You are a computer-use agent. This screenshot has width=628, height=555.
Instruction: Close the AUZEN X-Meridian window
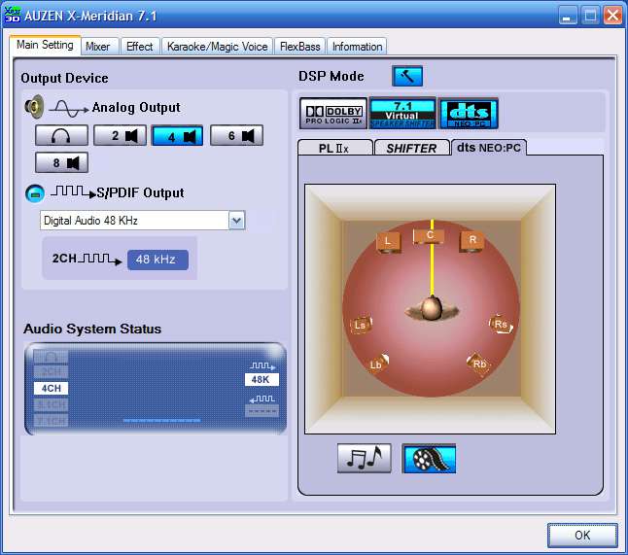[x=612, y=16]
